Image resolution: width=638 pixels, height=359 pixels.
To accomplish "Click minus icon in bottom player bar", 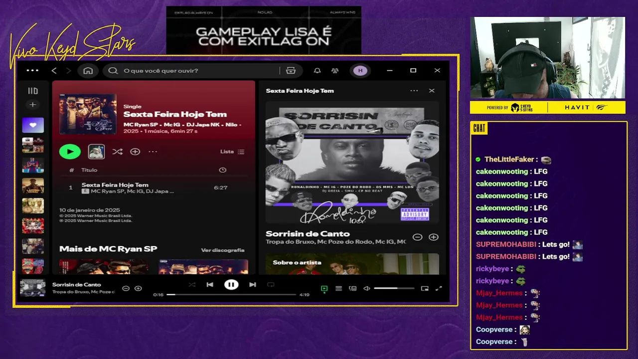I will coord(126,288).
